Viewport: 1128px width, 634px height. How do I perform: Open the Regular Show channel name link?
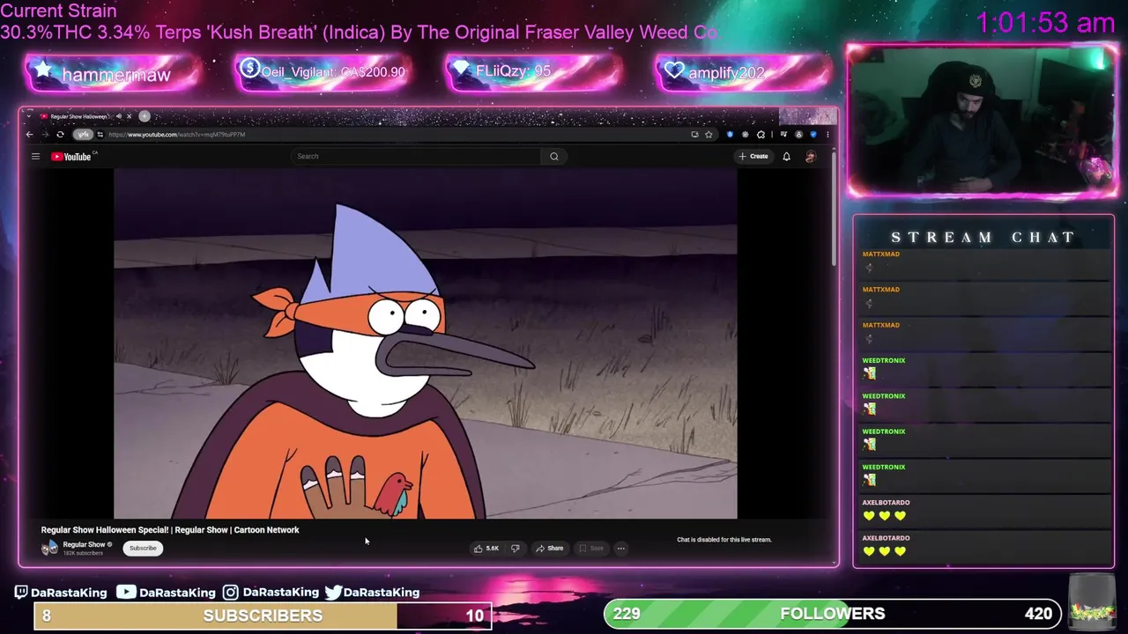pyautogui.click(x=85, y=544)
